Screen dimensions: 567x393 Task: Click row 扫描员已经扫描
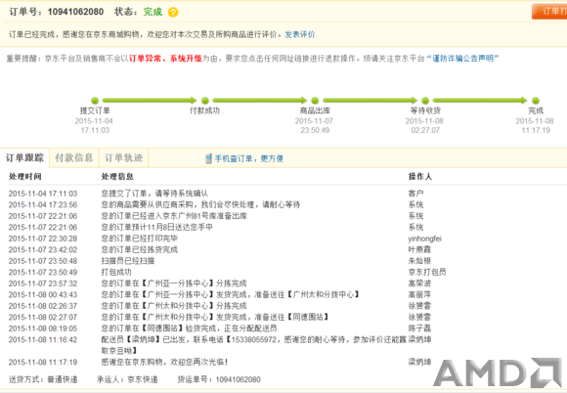tap(128, 261)
